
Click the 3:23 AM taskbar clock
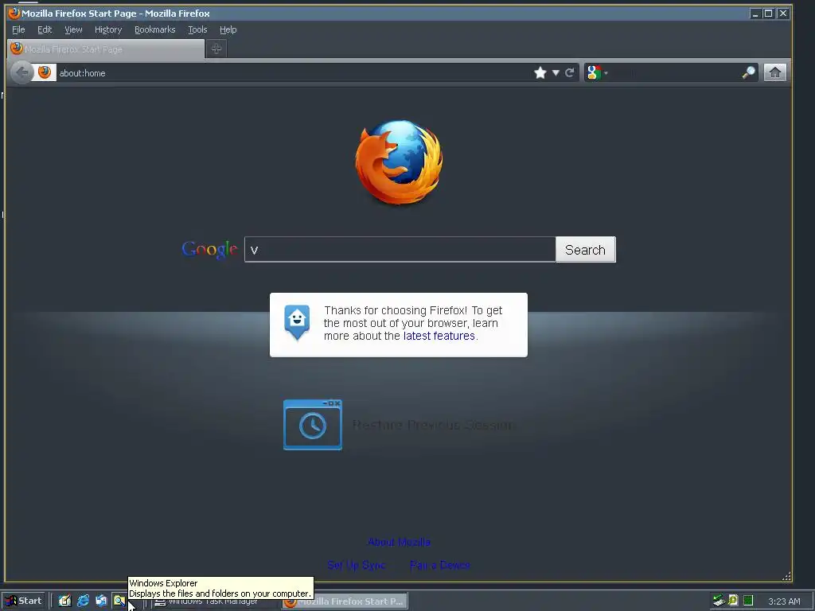(x=784, y=601)
